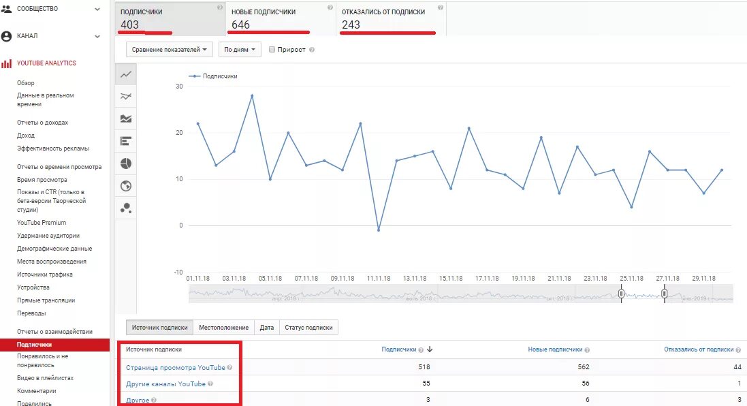
Task: Open Места воспроизведения report
Action: (x=52, y=261)
